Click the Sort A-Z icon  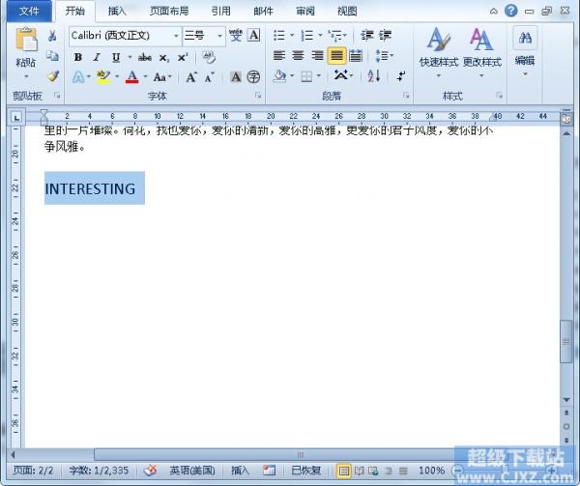(374, 76)
